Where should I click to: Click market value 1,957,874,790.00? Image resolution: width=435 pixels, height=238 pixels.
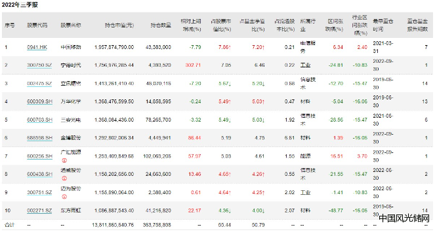pos(114,47)
